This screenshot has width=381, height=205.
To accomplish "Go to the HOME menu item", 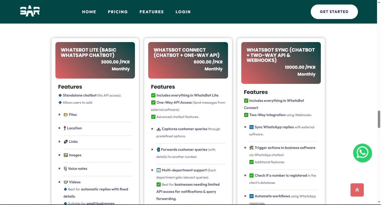I will 89,12.
